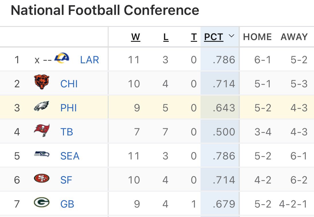Click the Philadelphia Eagles logo

coord(42,107)
